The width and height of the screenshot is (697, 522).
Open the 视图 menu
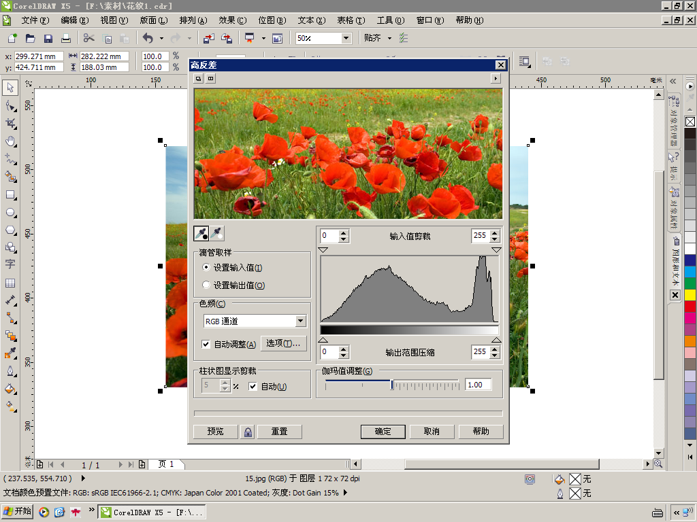(x=114, y=20)
